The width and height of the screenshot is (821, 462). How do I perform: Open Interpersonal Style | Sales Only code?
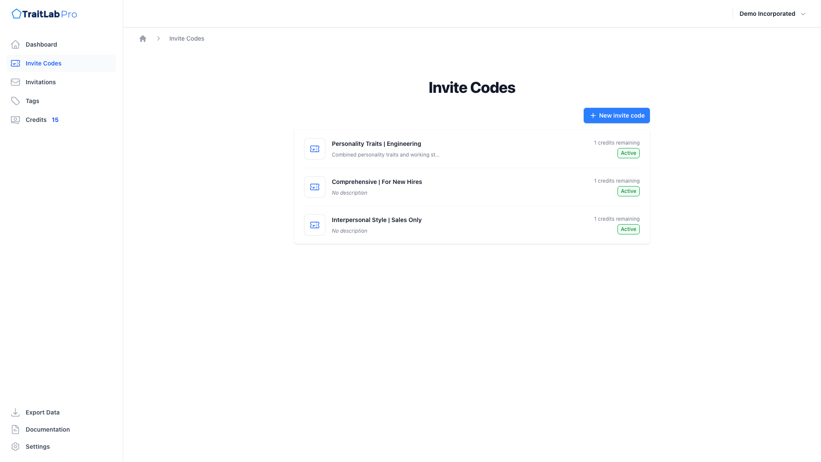tap(377, 220)
